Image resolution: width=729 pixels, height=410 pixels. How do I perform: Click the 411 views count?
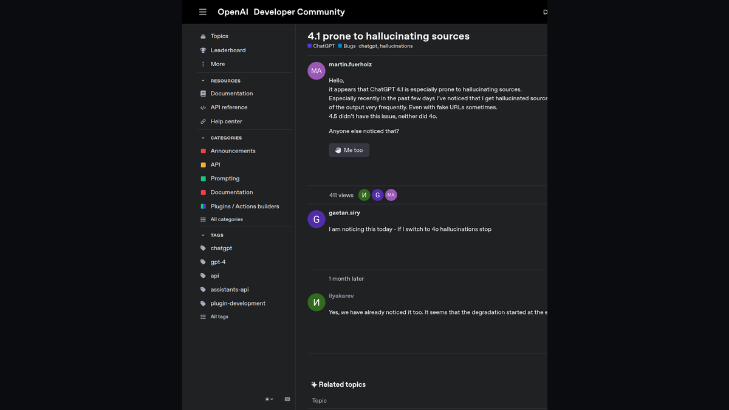click(x=341, y=195)
